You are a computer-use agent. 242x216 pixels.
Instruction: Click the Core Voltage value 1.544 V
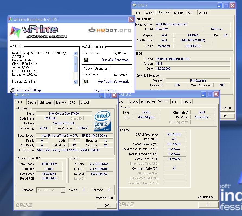pyautogui.click(x=82, y=128)
